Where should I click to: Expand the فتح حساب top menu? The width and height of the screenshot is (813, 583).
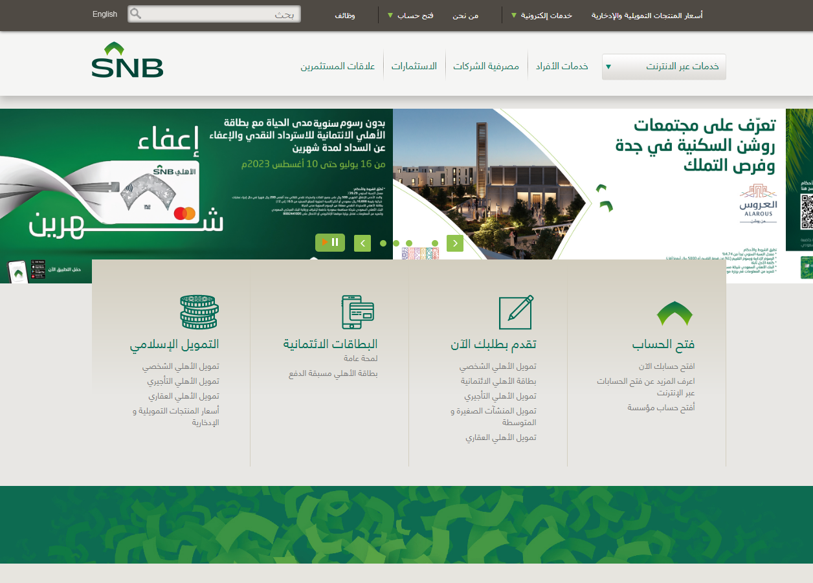coord(410,15)
